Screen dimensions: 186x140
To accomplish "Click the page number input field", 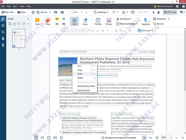I will [71, 12].
